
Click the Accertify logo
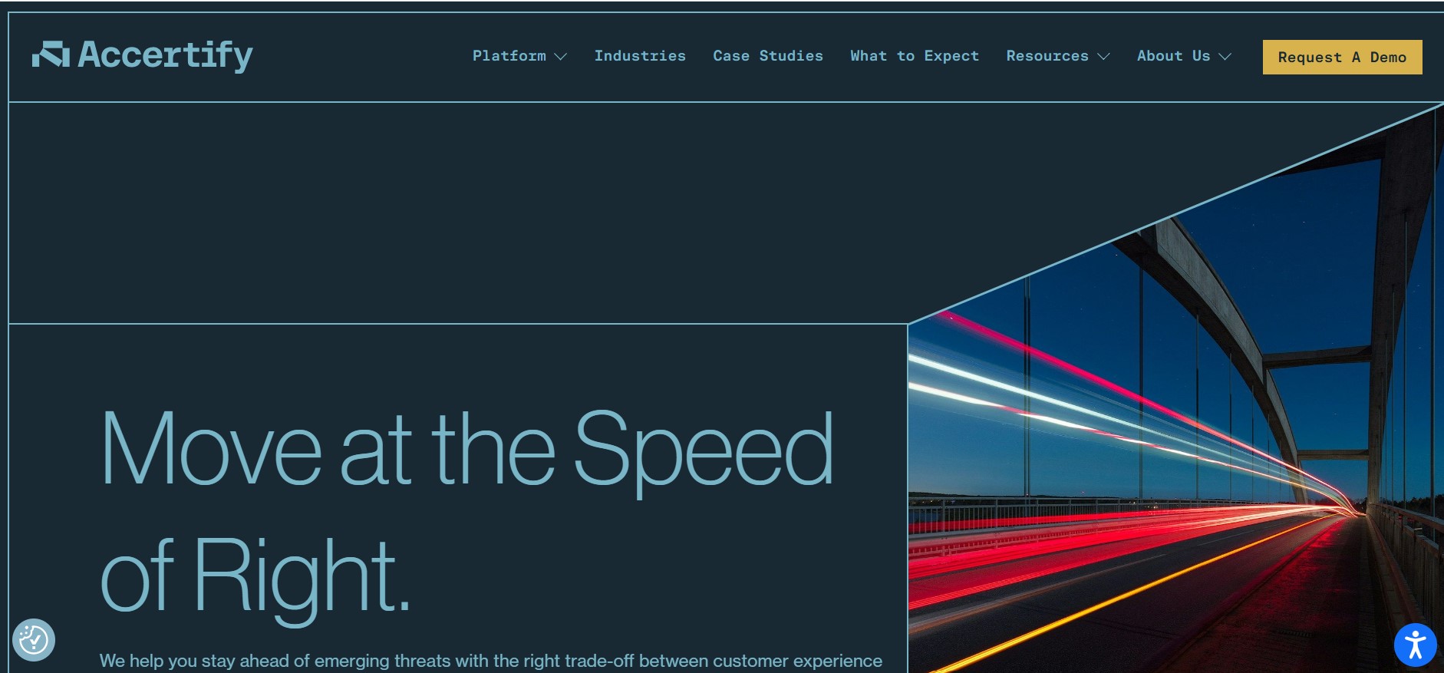(142, 55)
